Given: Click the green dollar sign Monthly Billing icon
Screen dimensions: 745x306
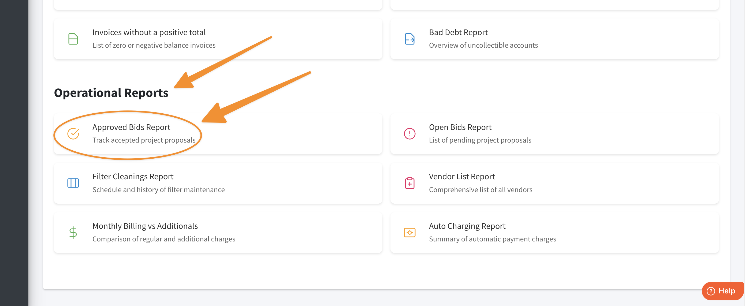Looking at the screenshot, I should [x=73, y=233].
